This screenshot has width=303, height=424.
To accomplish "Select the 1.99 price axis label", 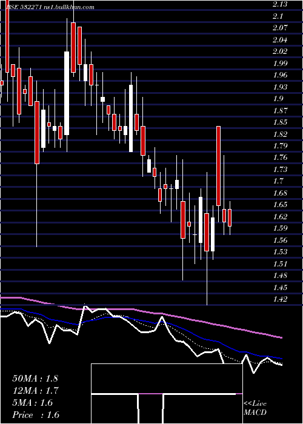I will (280, 63).
